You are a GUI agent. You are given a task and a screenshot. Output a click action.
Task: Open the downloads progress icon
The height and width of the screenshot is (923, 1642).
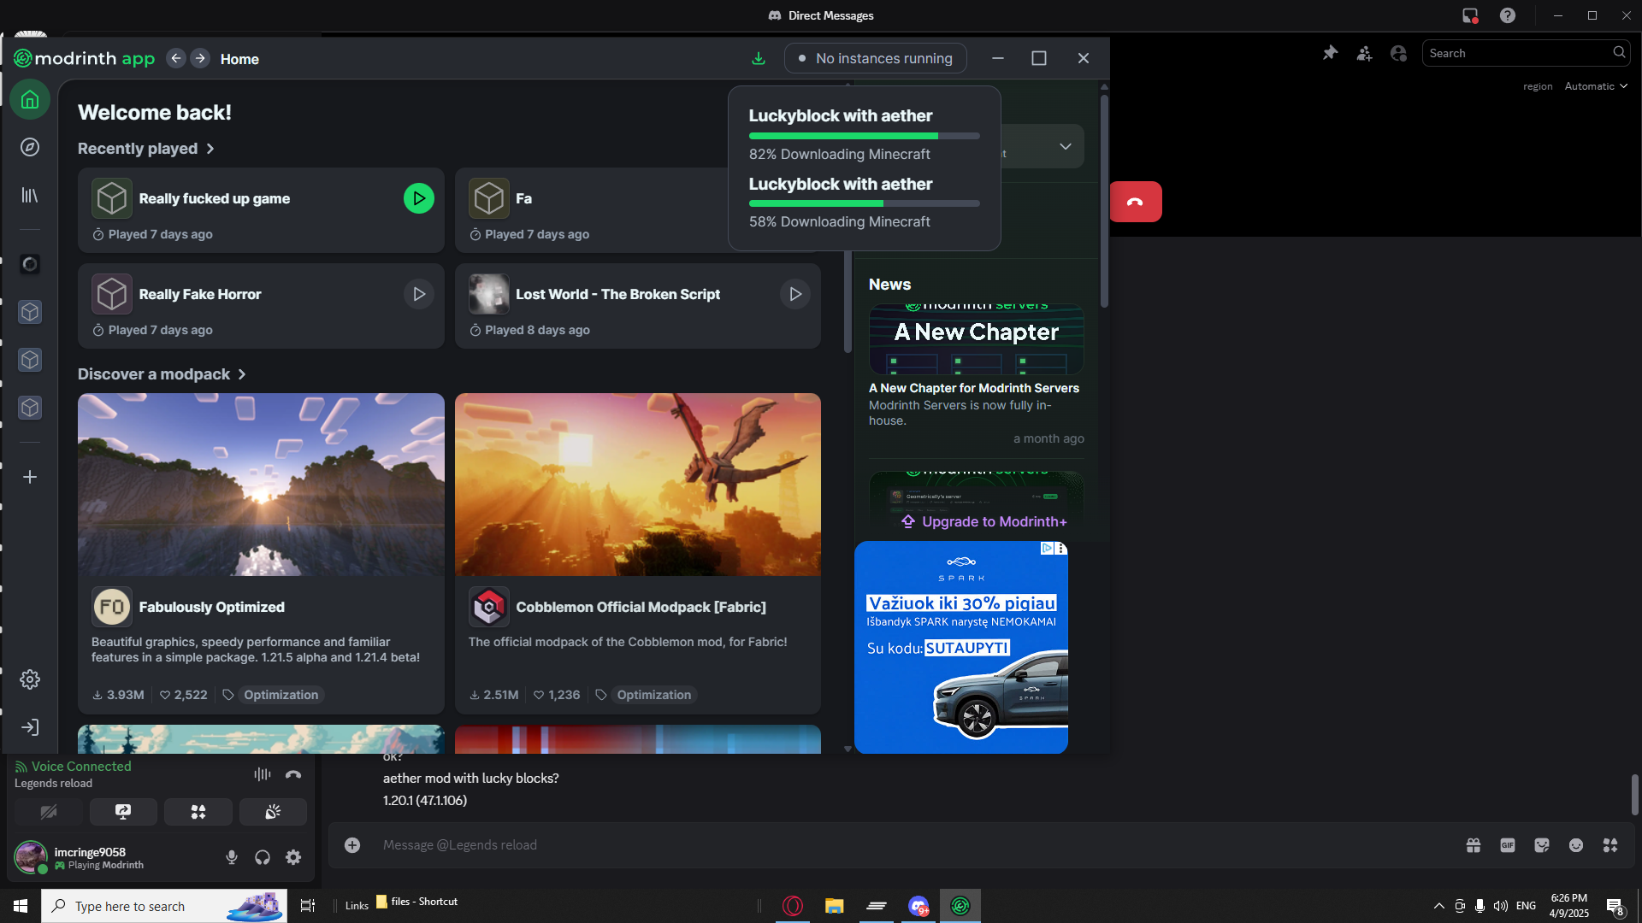point(758,58)
